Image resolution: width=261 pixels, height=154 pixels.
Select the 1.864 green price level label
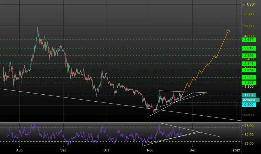tap(249, 70)
